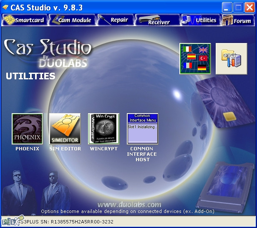257x228 pixels.
Task: Switch to the Cam Module tab
Action: pyautogui.click(x=72, y=20)
